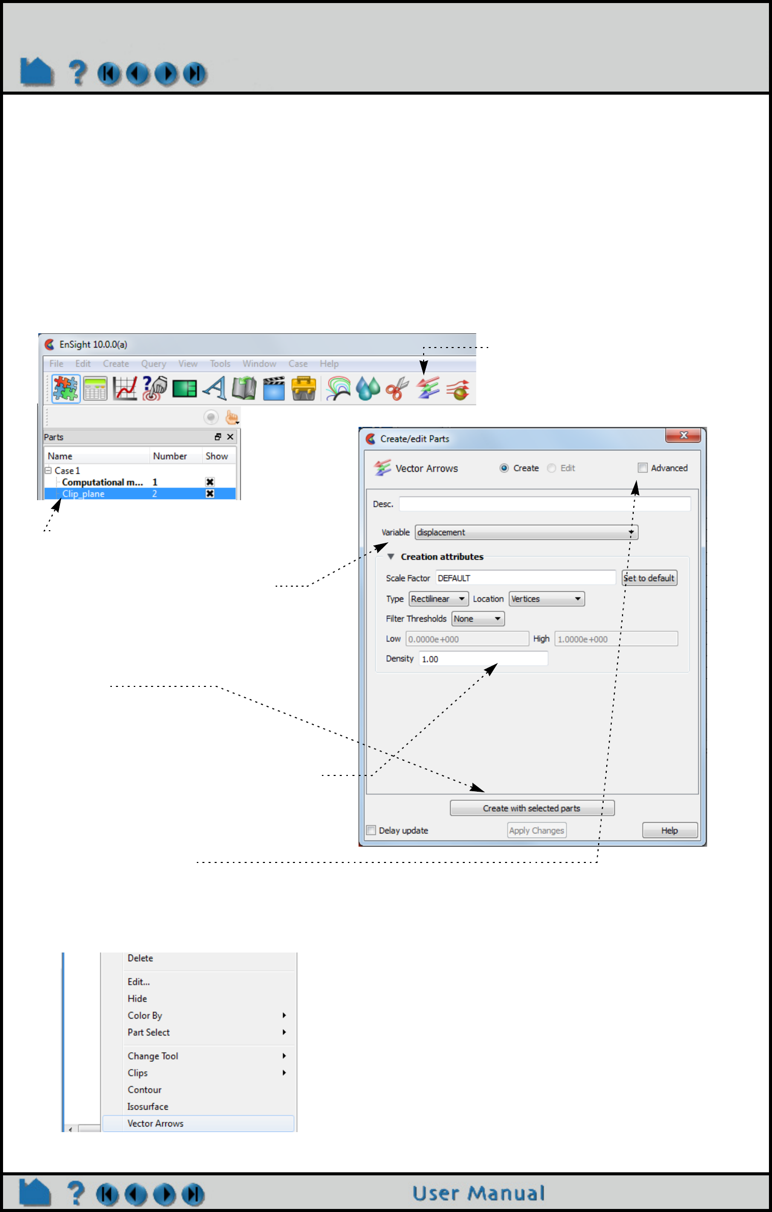Toggle Show checkbox for Computational m... part
772x1212 pixels.
(210, 482)
